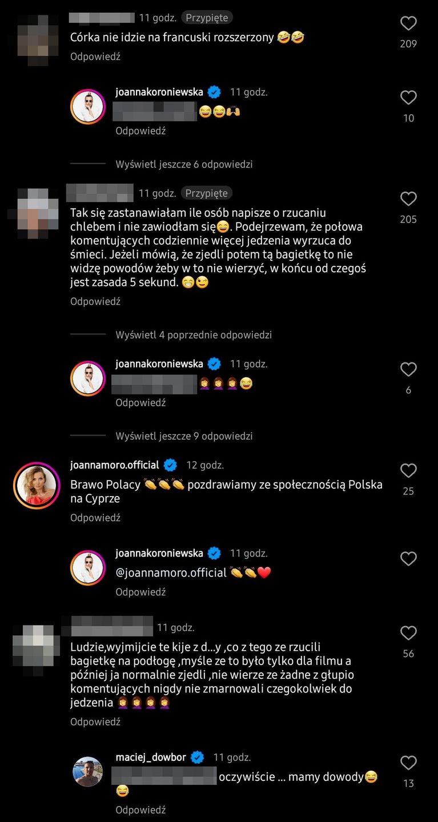Like joannakoroniewska's reply with 10 likes
This screenshot has width=438, height=822.
(x=408, y=98)
